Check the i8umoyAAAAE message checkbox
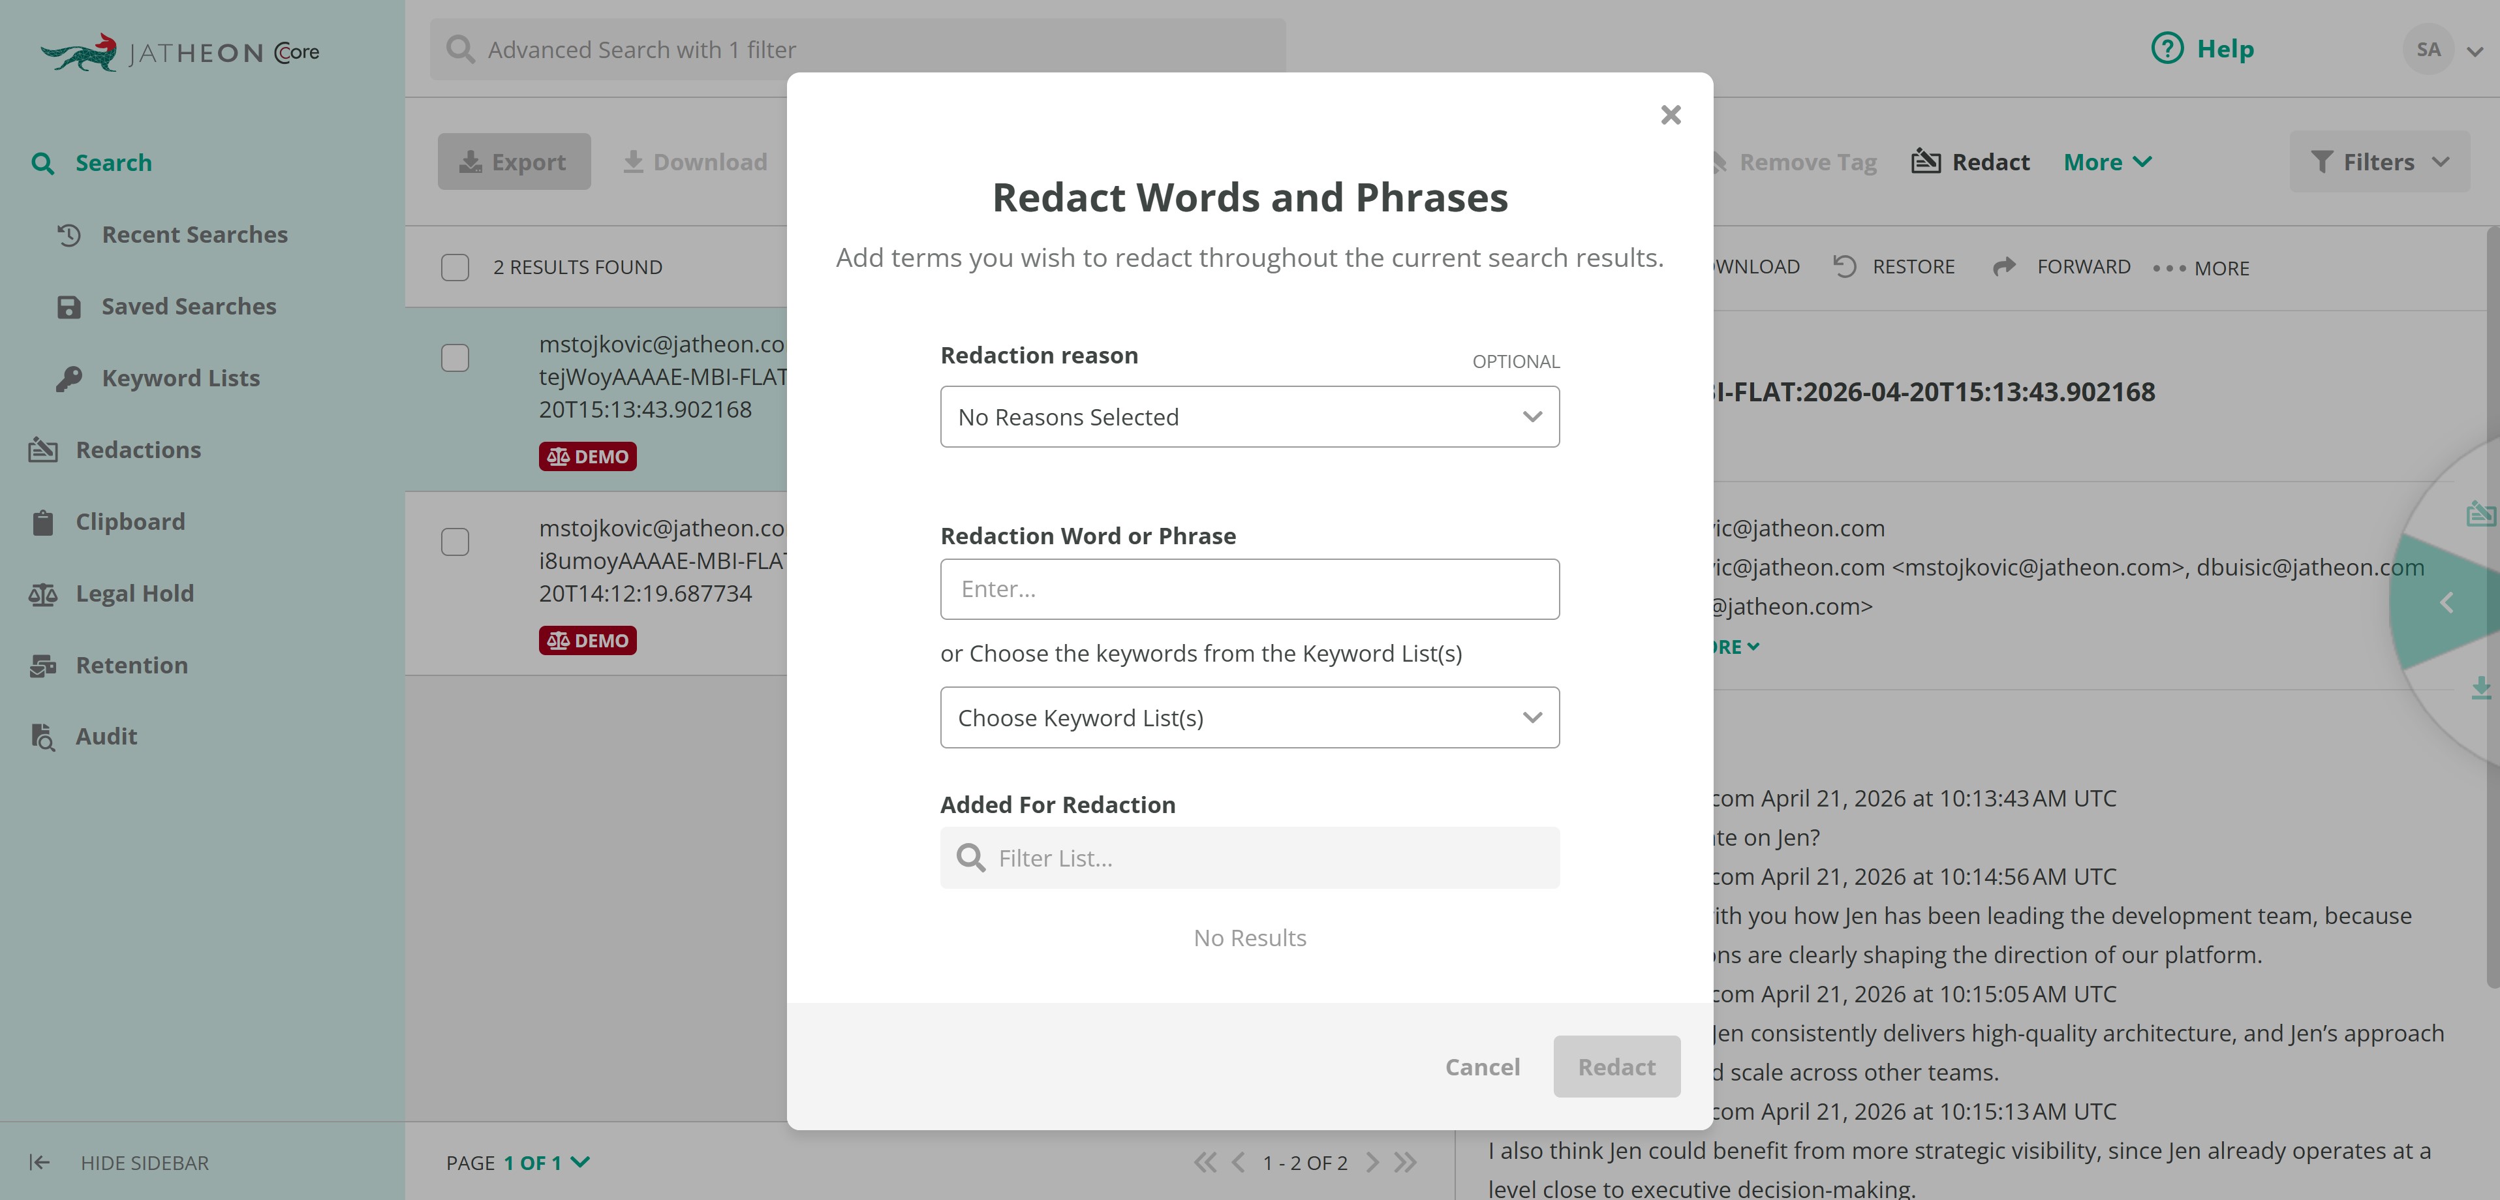Viewport: 2500px width, 1200px height. 454,542
